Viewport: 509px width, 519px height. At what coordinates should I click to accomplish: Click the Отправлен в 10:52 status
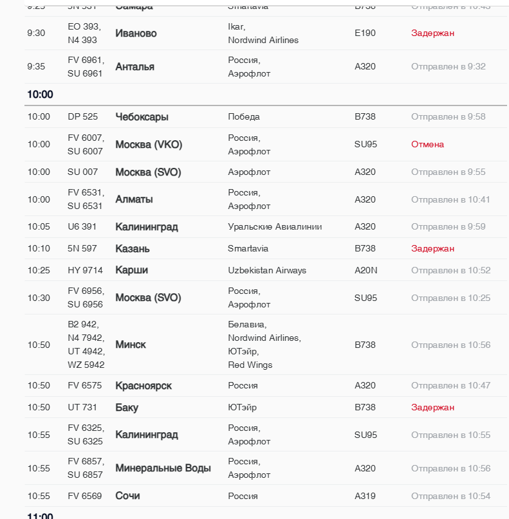pos(450,270)
